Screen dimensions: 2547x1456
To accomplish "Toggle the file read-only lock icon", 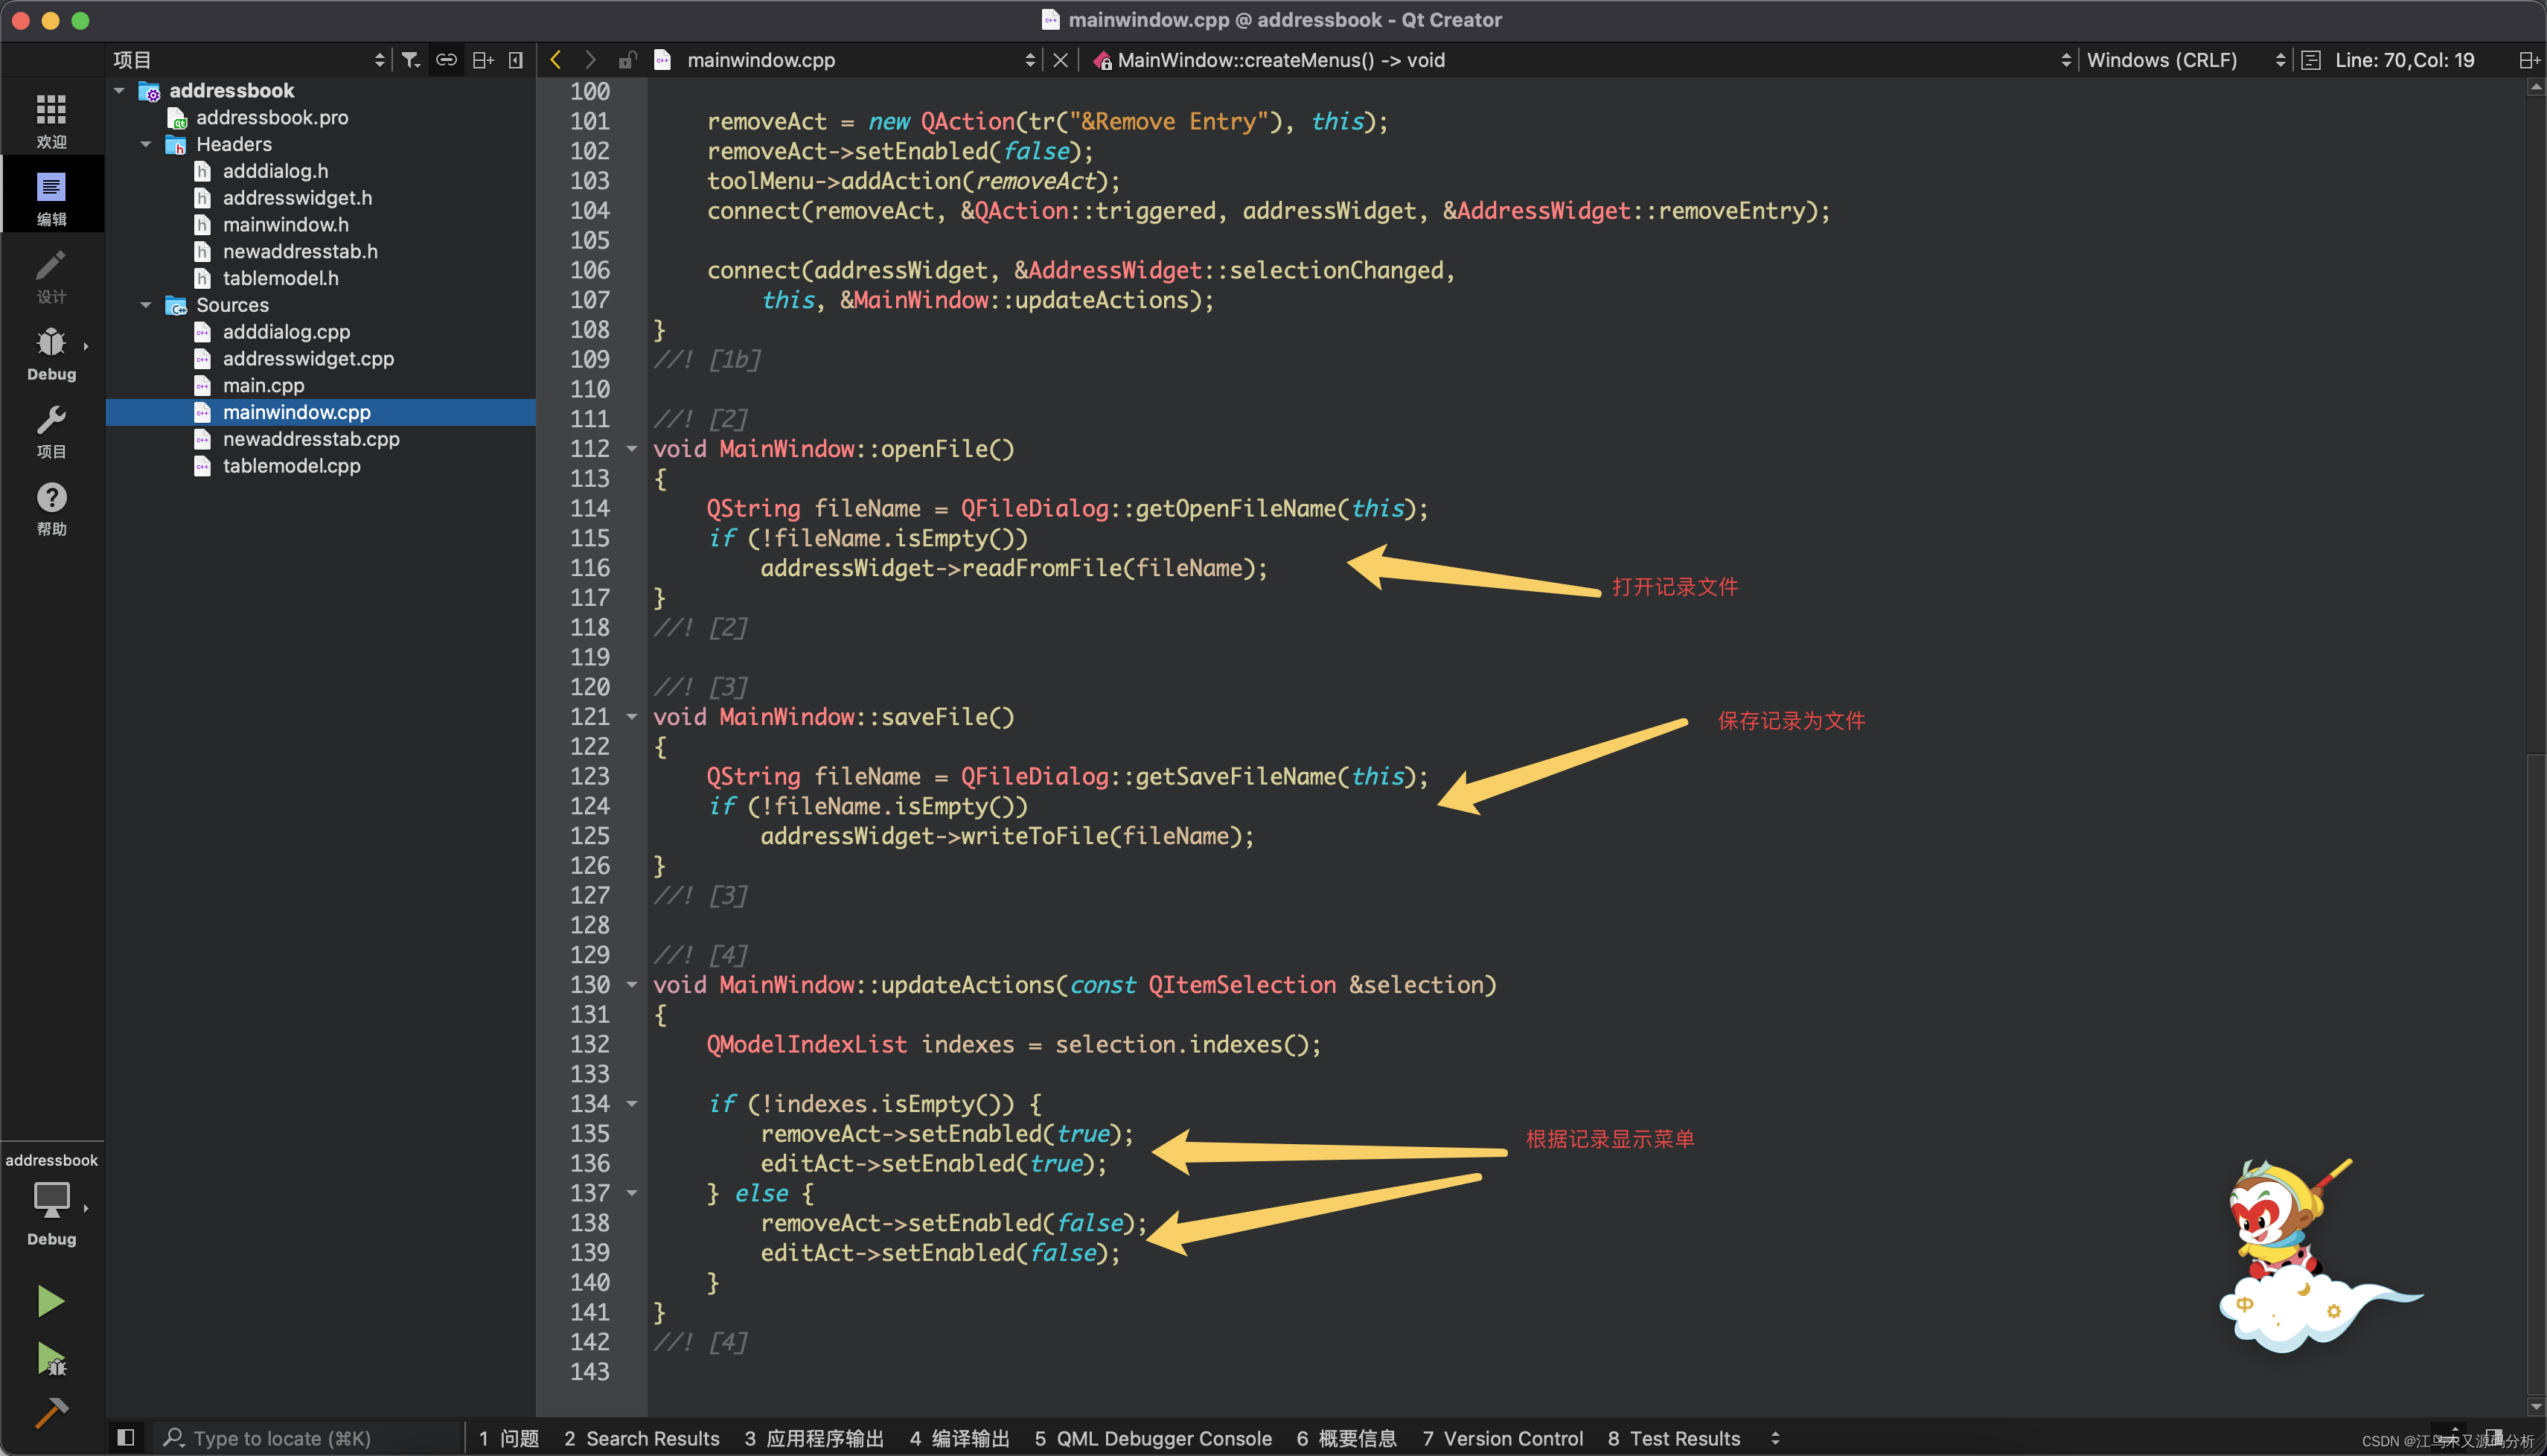I will point(627,60).
